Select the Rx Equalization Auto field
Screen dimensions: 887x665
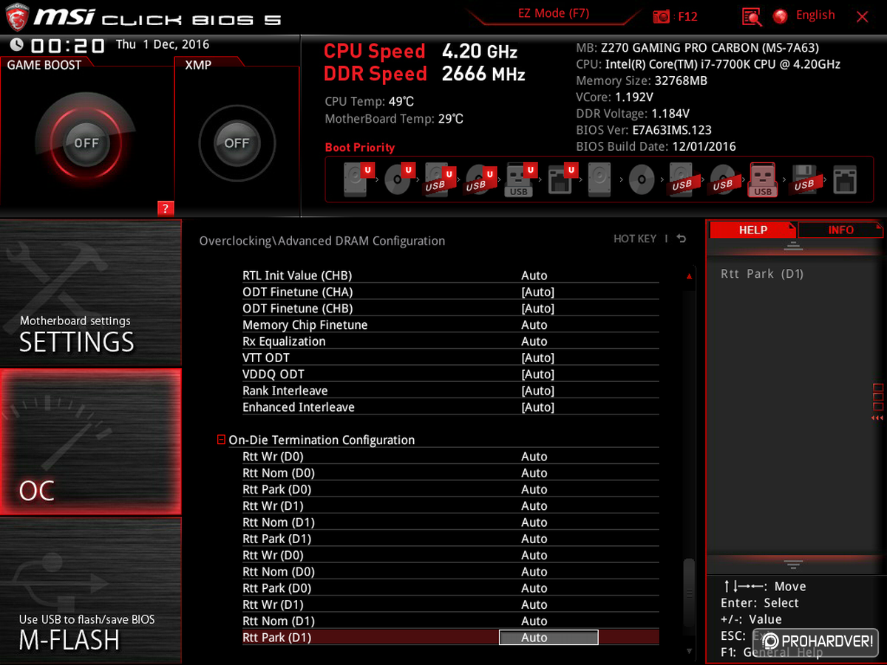click(x=534, y=341)
